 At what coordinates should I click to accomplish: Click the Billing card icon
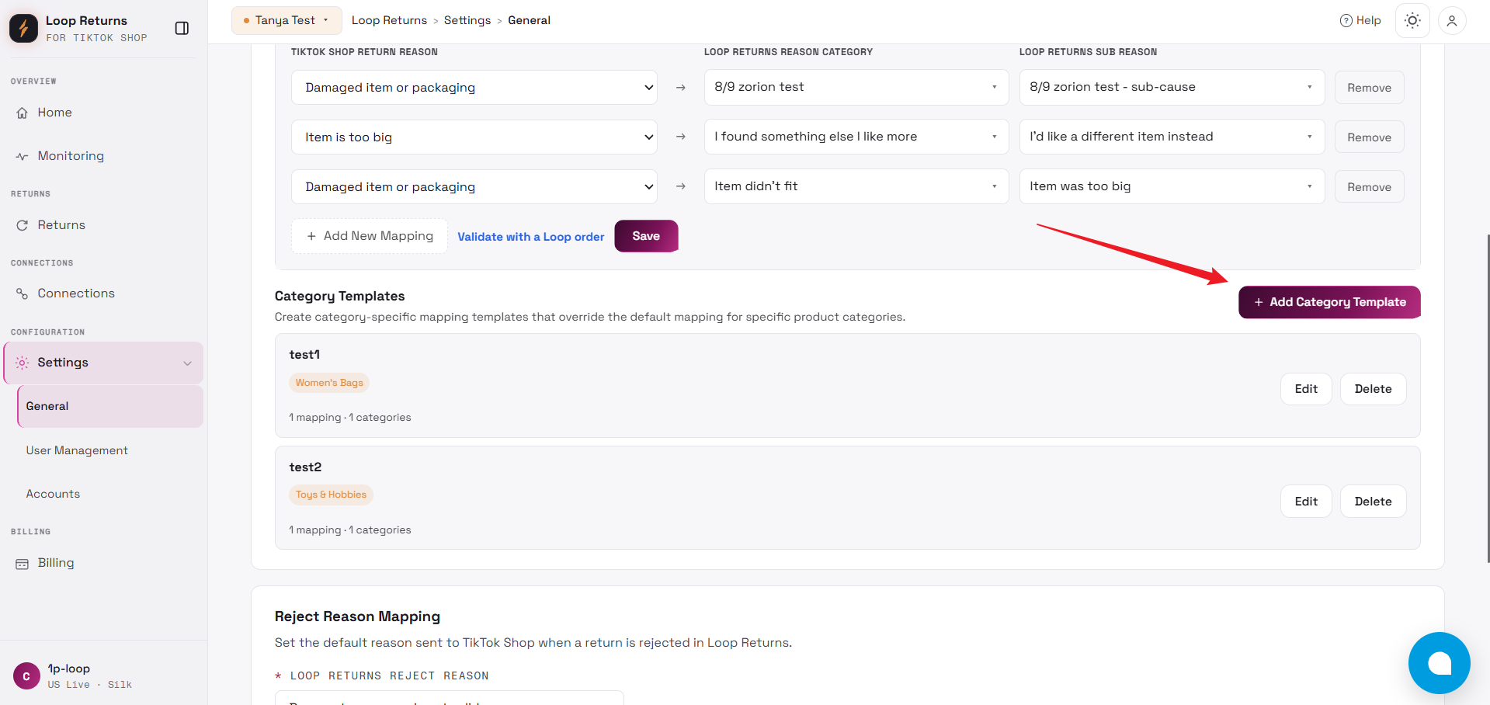pyautogui.click(x=22, y=564)
